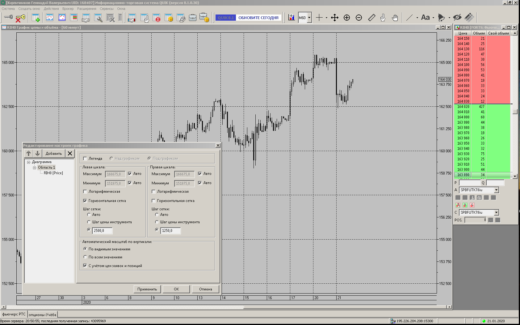Screen dimensions: 520x325
Task: Click the trades table handshake icon with colored cuffs
Action: pyautogui.click(x=132, y=18)
